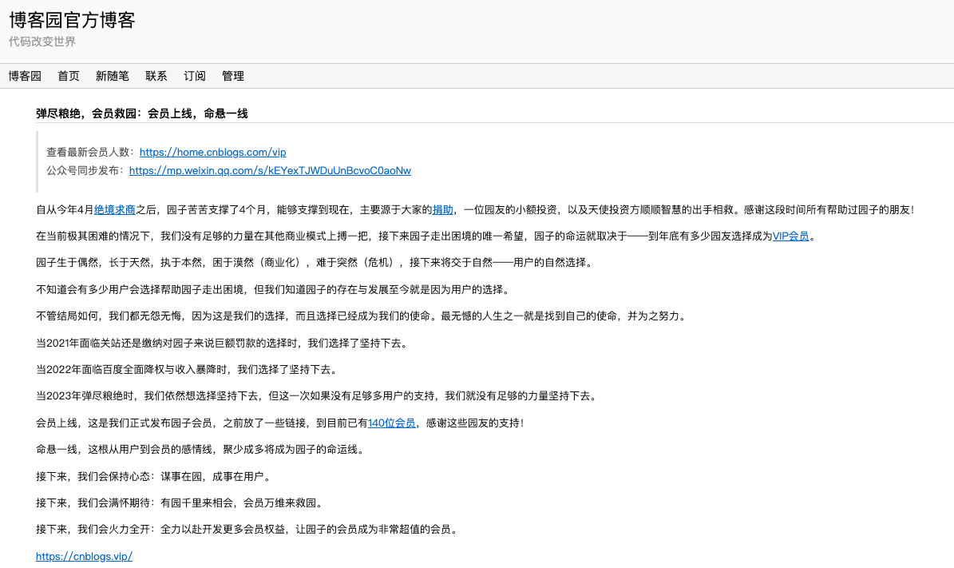Open 新随笔 to write a post

[x=113, y=76]
